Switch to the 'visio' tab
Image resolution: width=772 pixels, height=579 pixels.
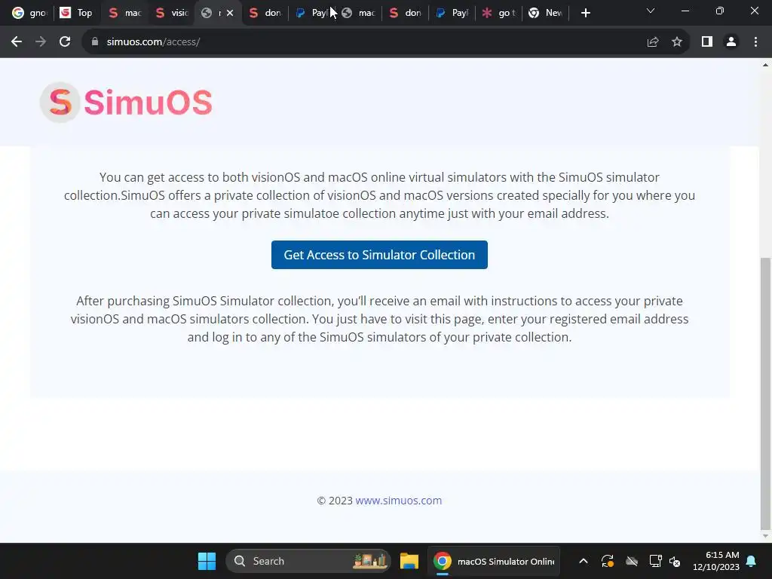[x=172, y=13]
